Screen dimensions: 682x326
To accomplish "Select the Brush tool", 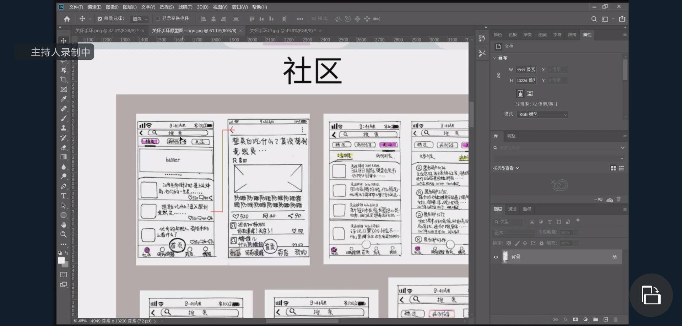I will coord(64,118).
